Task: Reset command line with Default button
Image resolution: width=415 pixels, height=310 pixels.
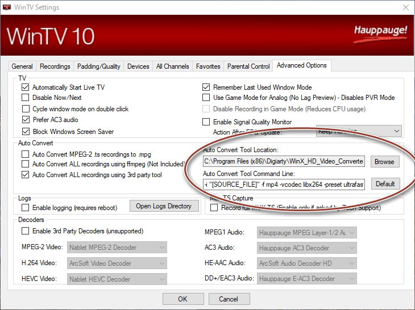Action: click(x=385, y=184)
